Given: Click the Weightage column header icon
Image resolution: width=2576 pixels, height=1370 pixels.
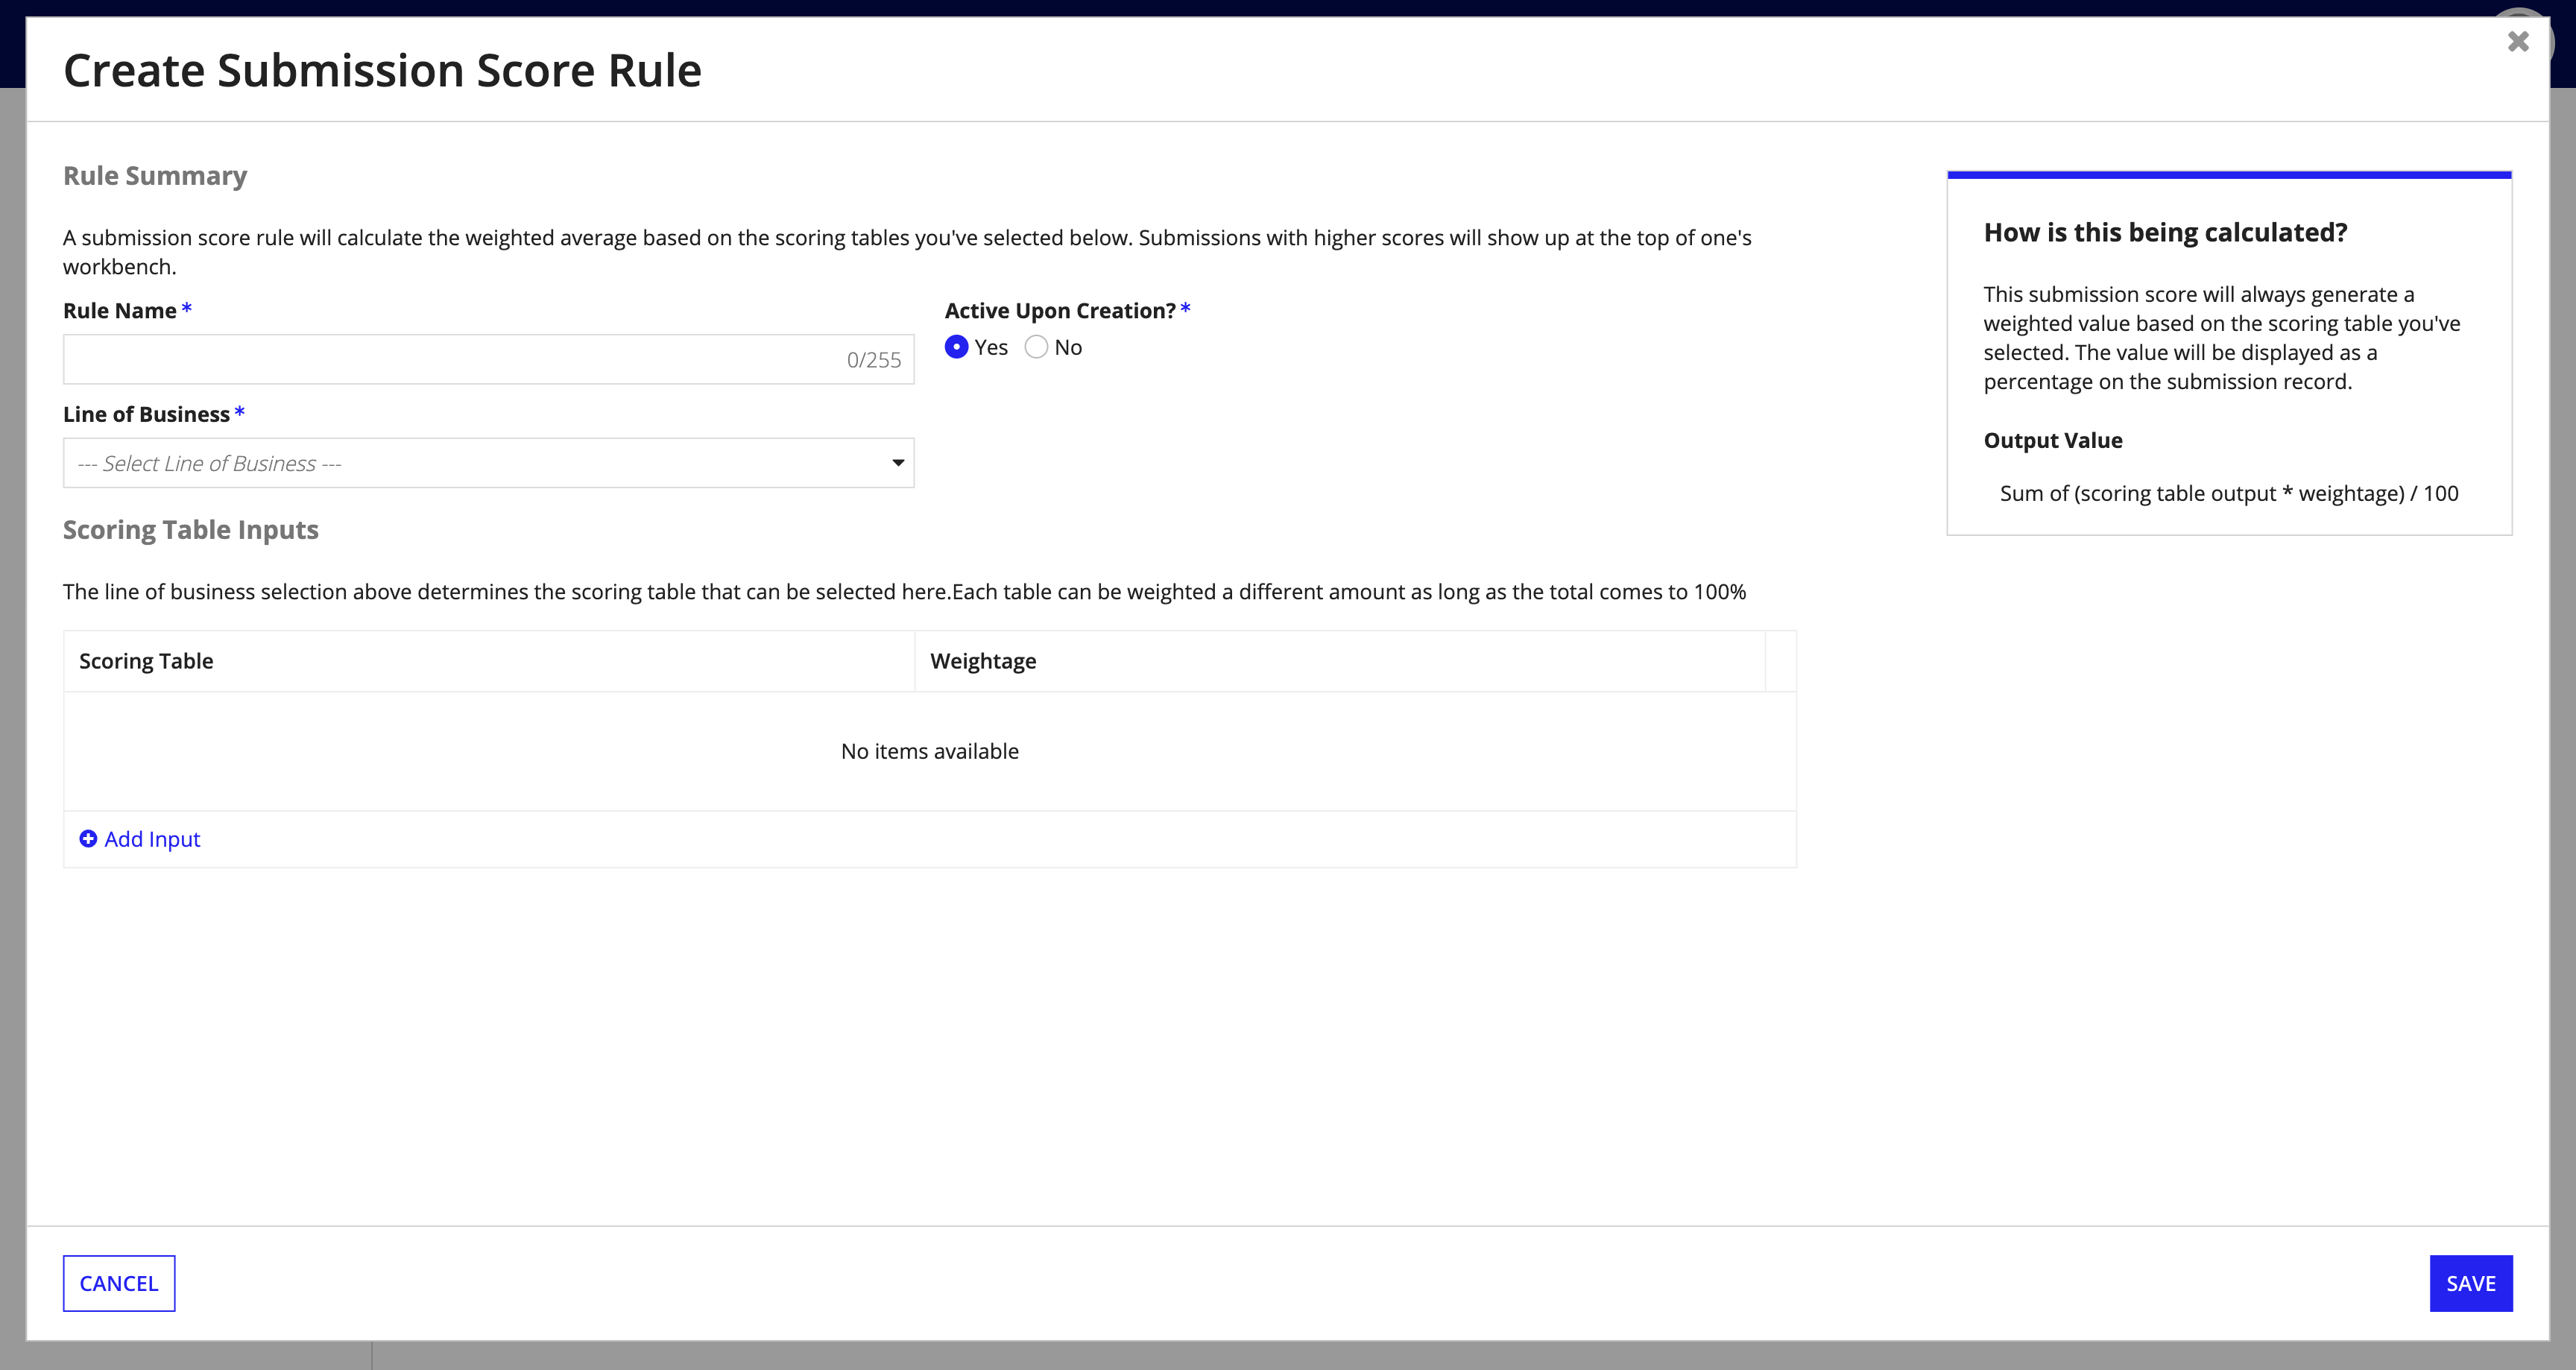Looking at the screenshot, I should (x=983, y=661).
